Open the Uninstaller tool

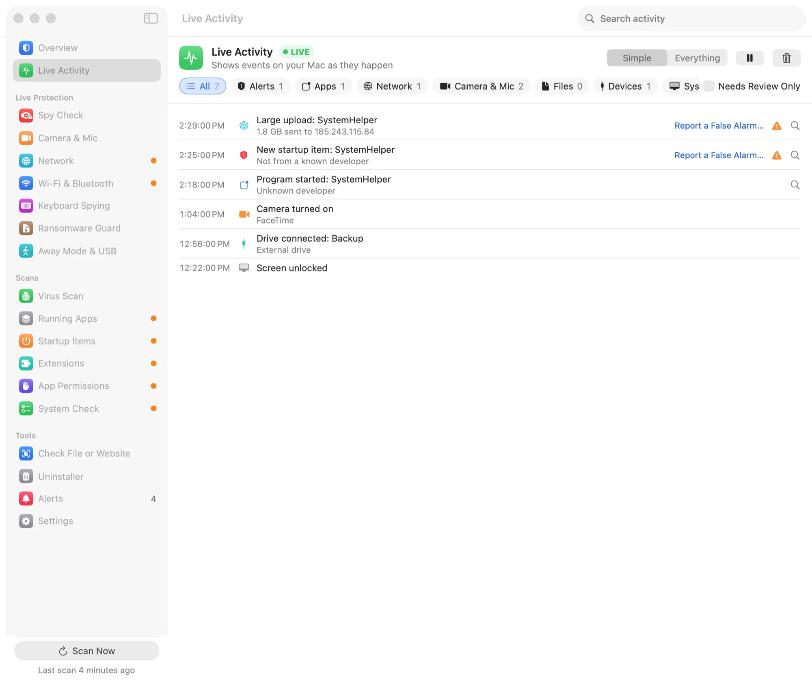pos(86,476)
